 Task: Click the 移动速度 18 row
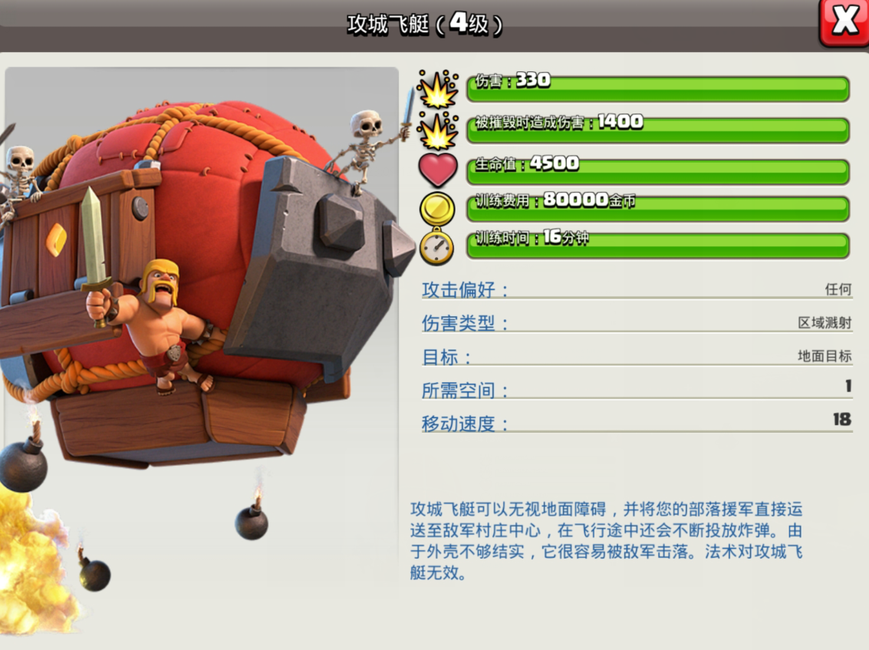tap(637, 421)
